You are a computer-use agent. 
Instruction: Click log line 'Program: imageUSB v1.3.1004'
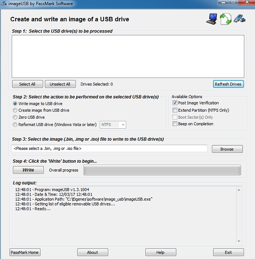(52, 190)
